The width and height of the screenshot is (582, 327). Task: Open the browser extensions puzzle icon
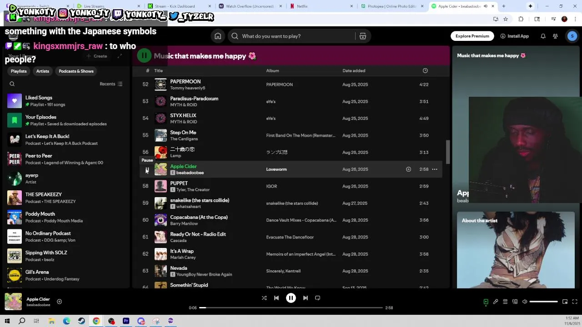(521, 19)
